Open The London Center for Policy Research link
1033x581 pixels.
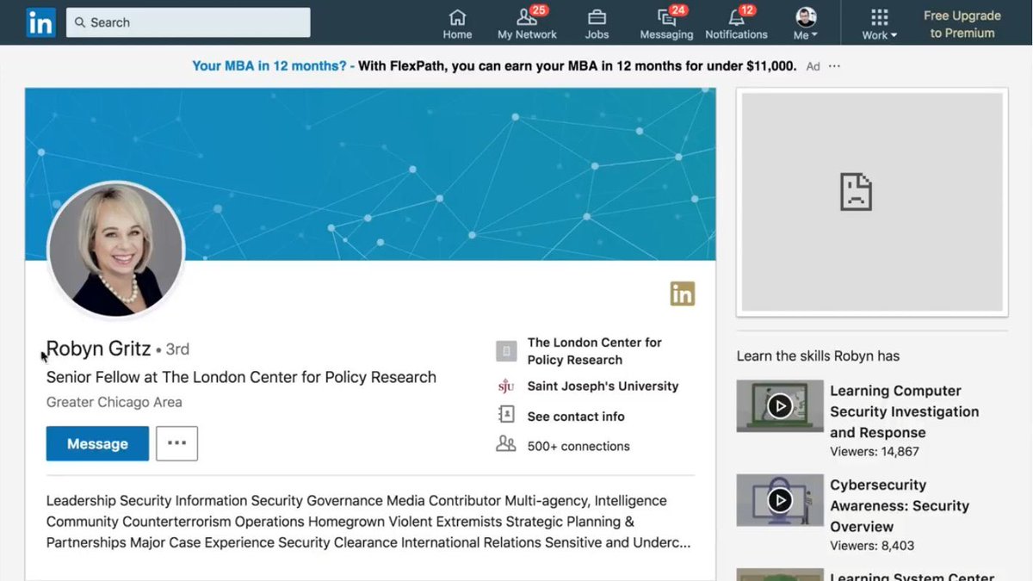(594, 351)
